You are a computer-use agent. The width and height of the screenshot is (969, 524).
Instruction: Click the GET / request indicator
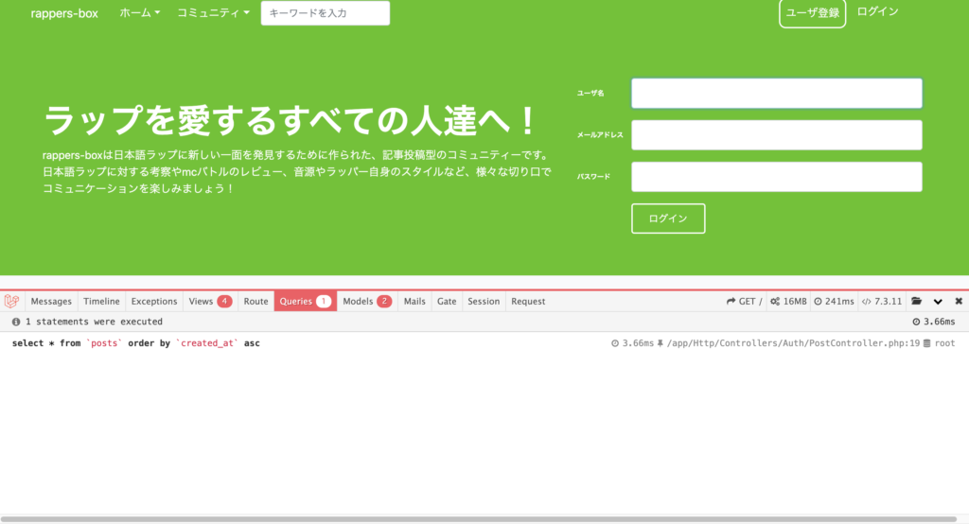pyautogui.click(x=744, y=301)
